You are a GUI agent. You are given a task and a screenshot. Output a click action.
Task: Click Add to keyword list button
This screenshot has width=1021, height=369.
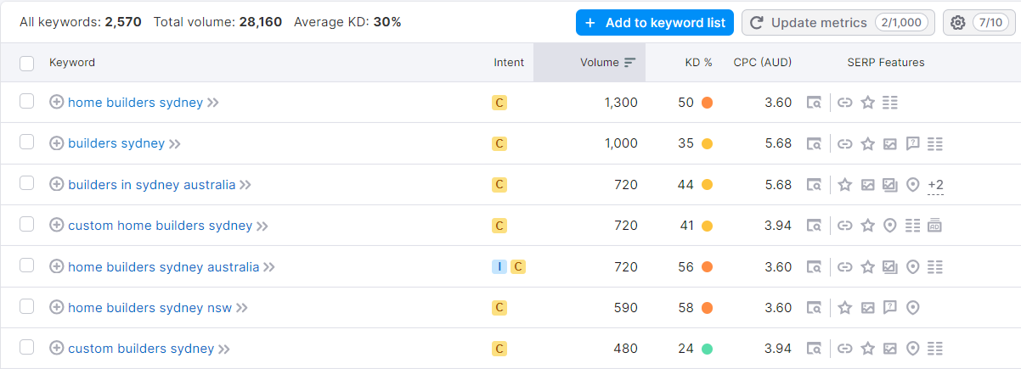(655, 23)
